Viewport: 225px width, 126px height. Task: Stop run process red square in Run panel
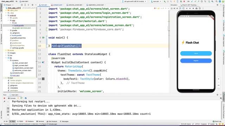click(x=4, y=98)
